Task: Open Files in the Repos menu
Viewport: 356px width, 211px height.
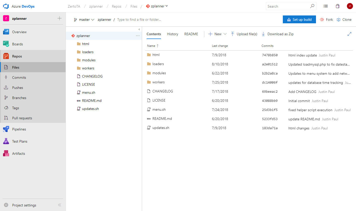Action: tap(33, 67)
